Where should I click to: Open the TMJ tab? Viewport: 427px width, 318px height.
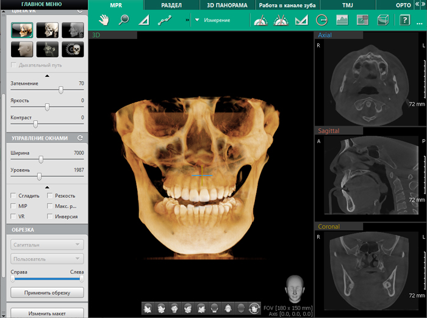347,5
